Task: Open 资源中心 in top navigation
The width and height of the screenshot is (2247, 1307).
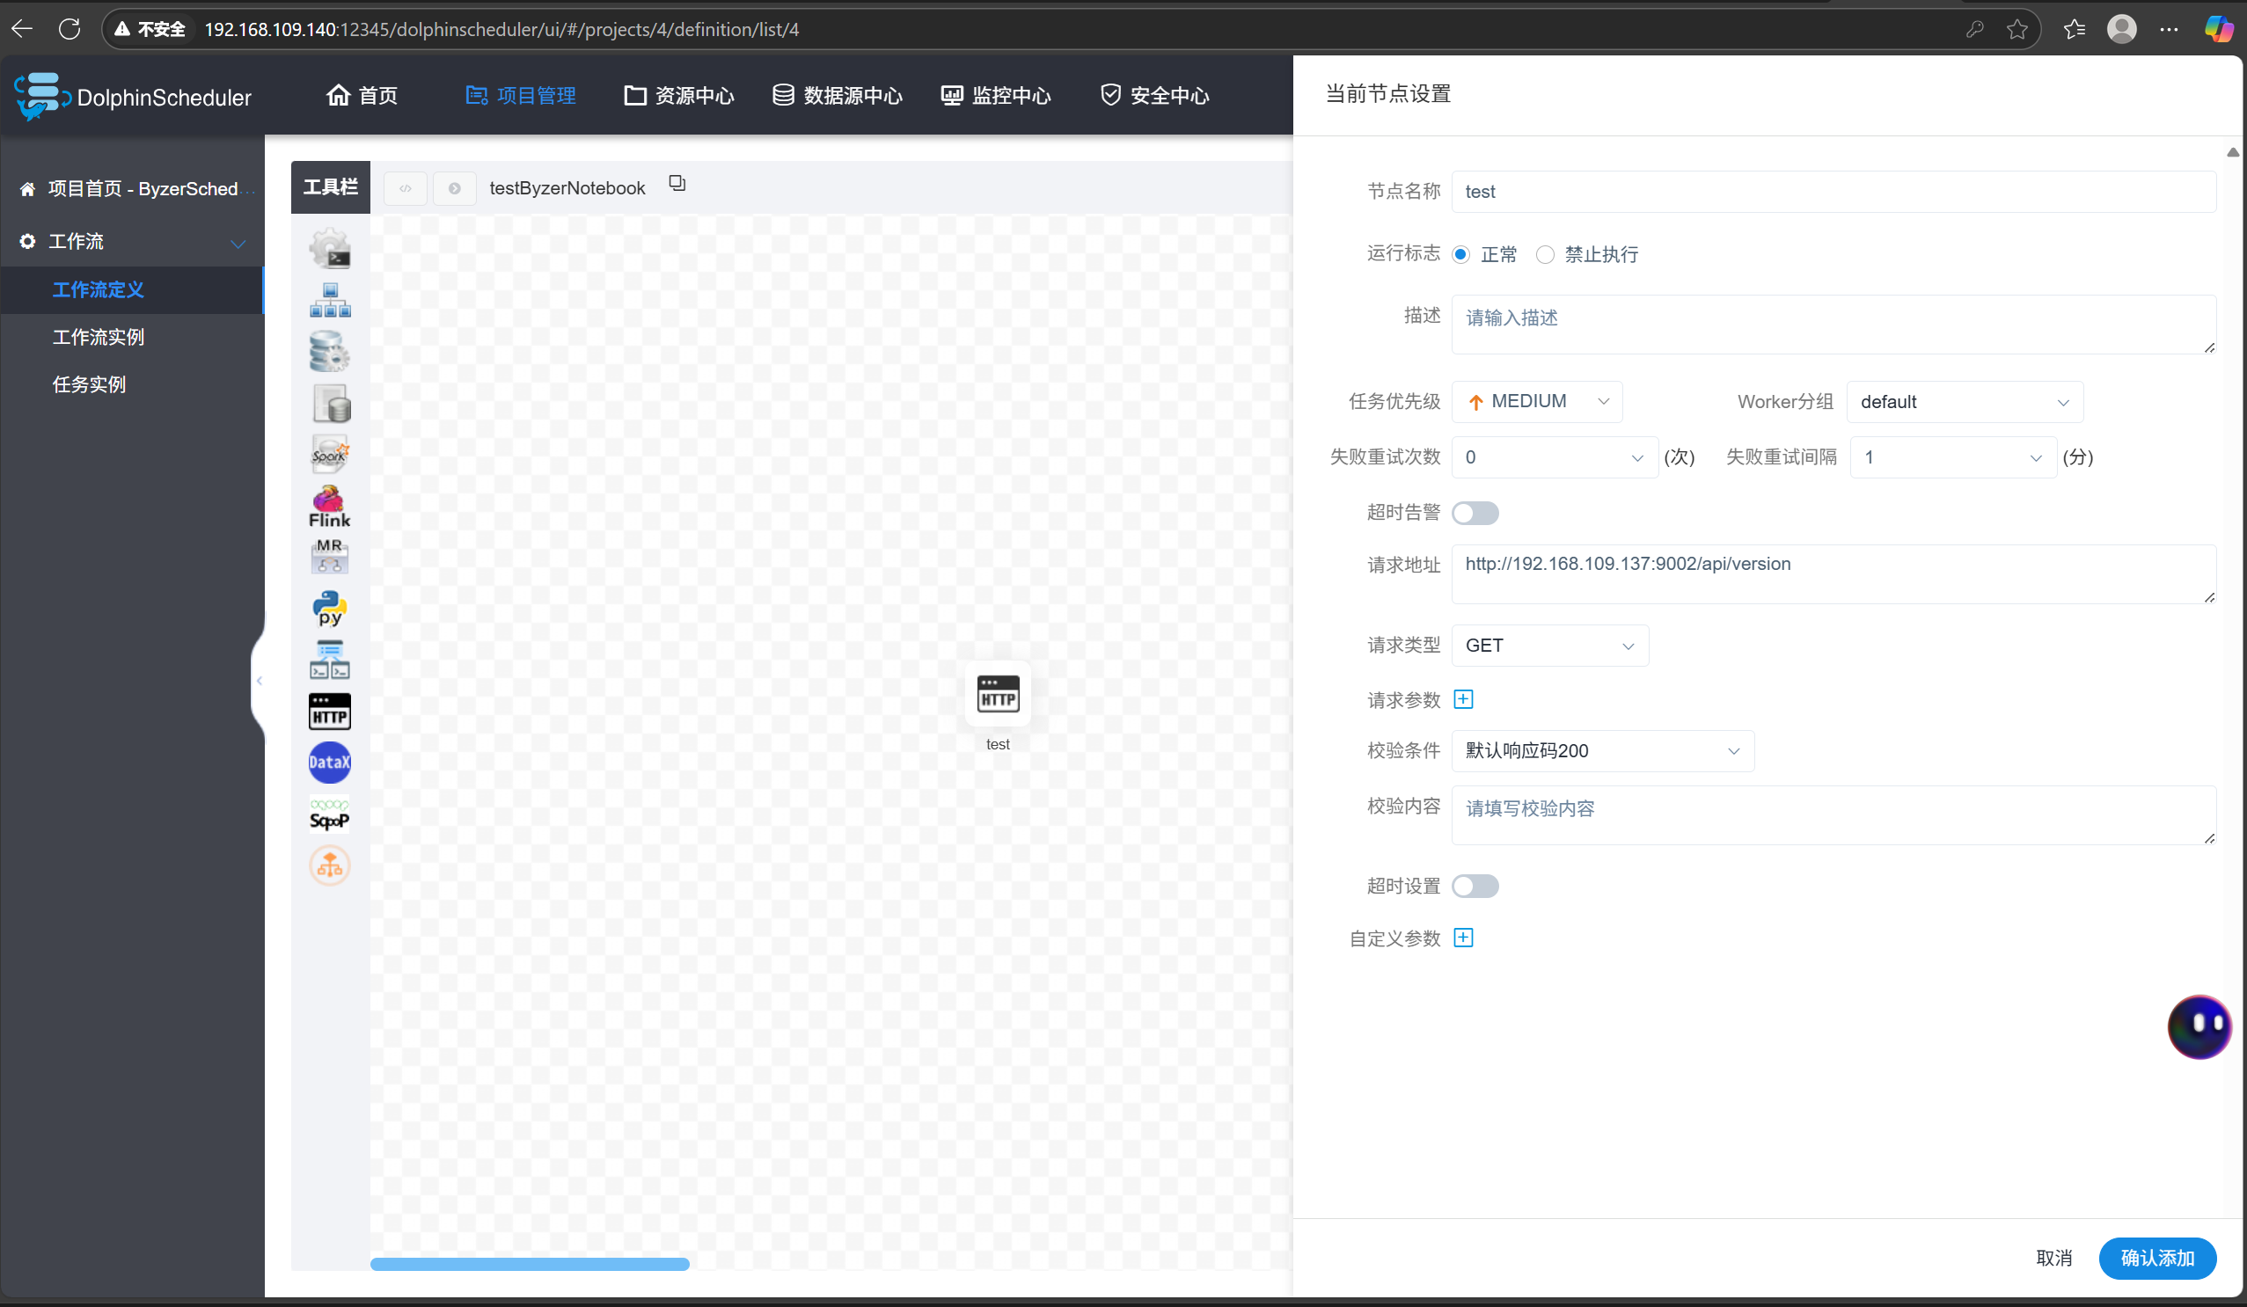Action: click(678, 95)
